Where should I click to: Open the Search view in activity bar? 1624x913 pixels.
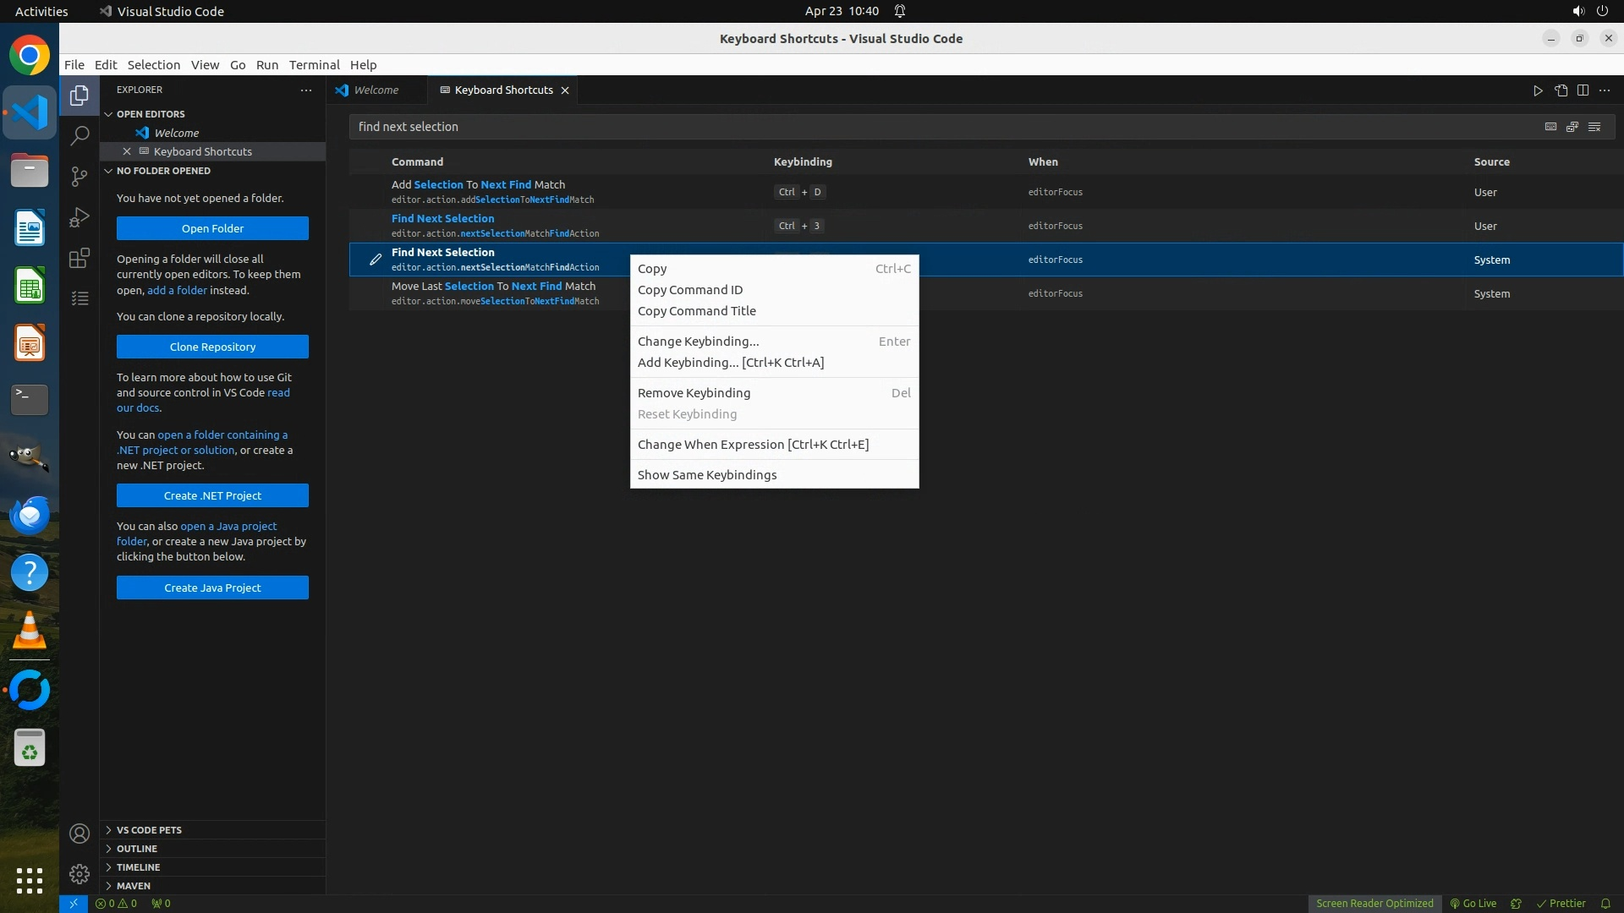tap(80, 135)
